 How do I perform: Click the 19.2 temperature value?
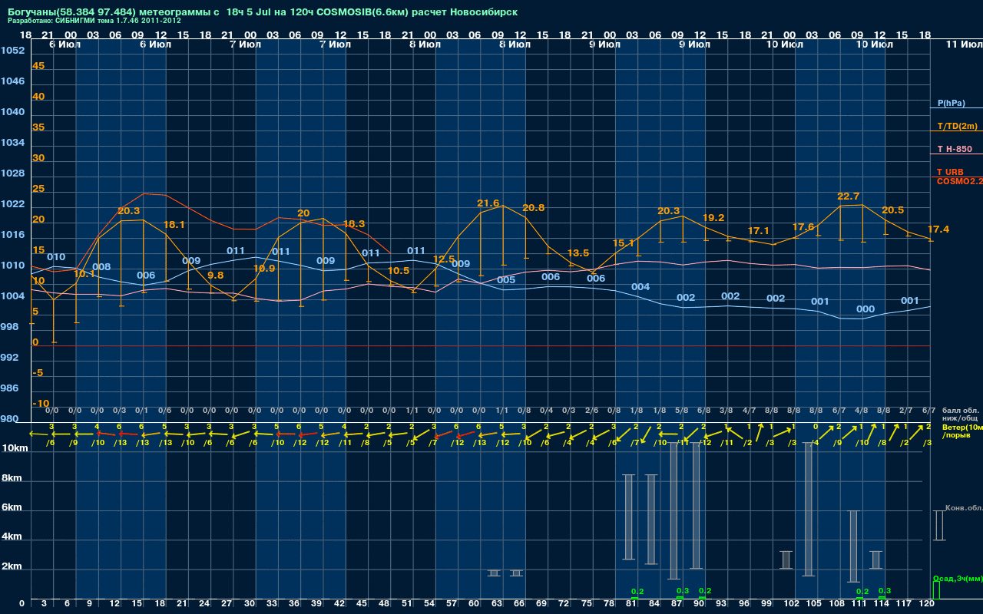pyautogui.click(x=713, y=218)
